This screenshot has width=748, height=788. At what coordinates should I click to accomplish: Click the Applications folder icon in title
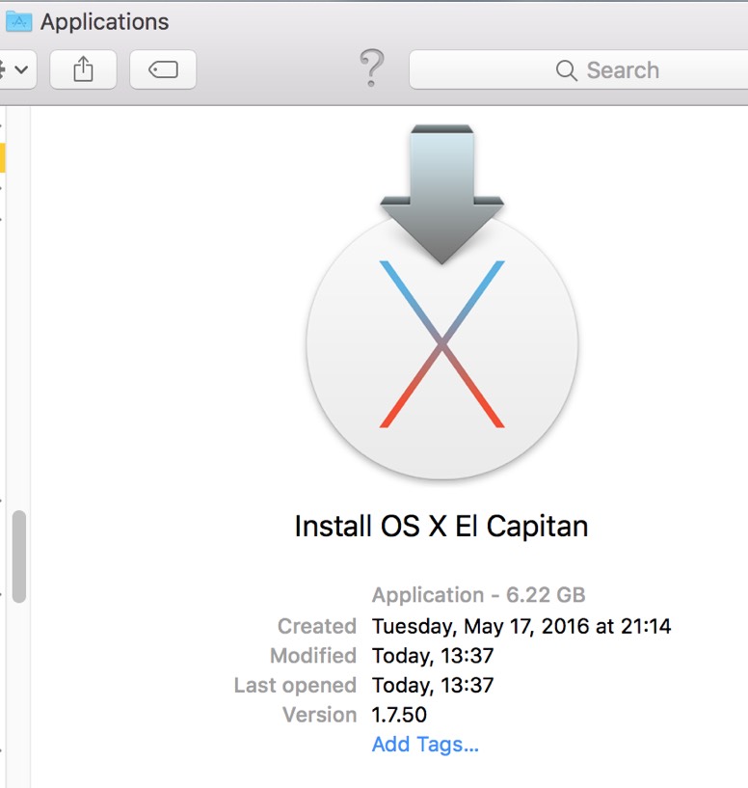(18, 21)
